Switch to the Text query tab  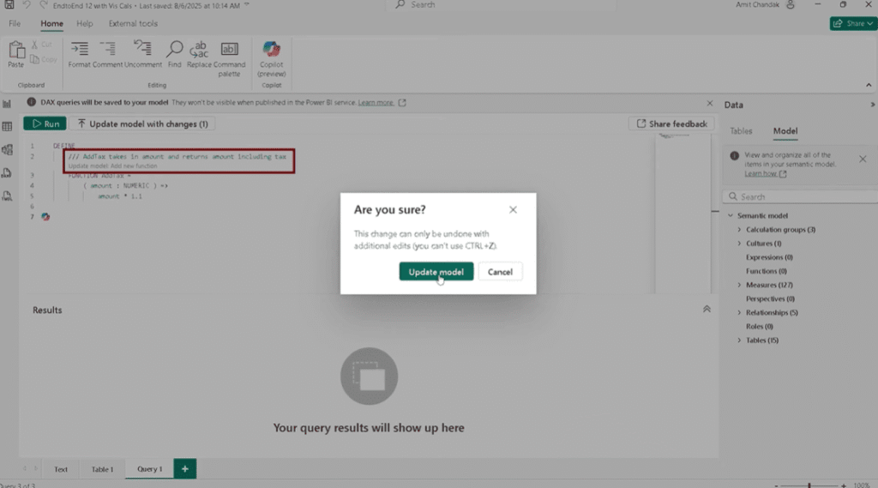(61, 469)
